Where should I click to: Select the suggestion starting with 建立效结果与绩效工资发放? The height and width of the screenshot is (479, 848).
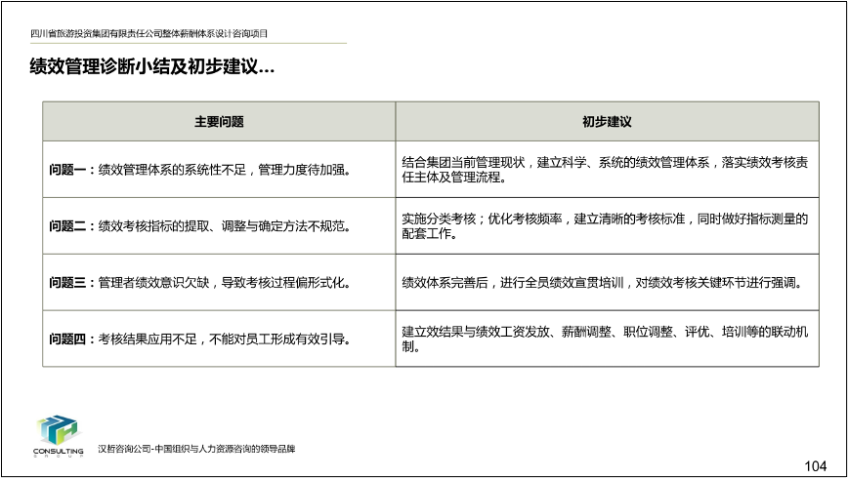pyautogui.click(x=605, y=339)
